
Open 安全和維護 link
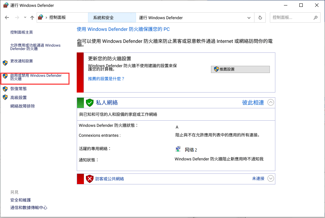click(x=21, y=200)
